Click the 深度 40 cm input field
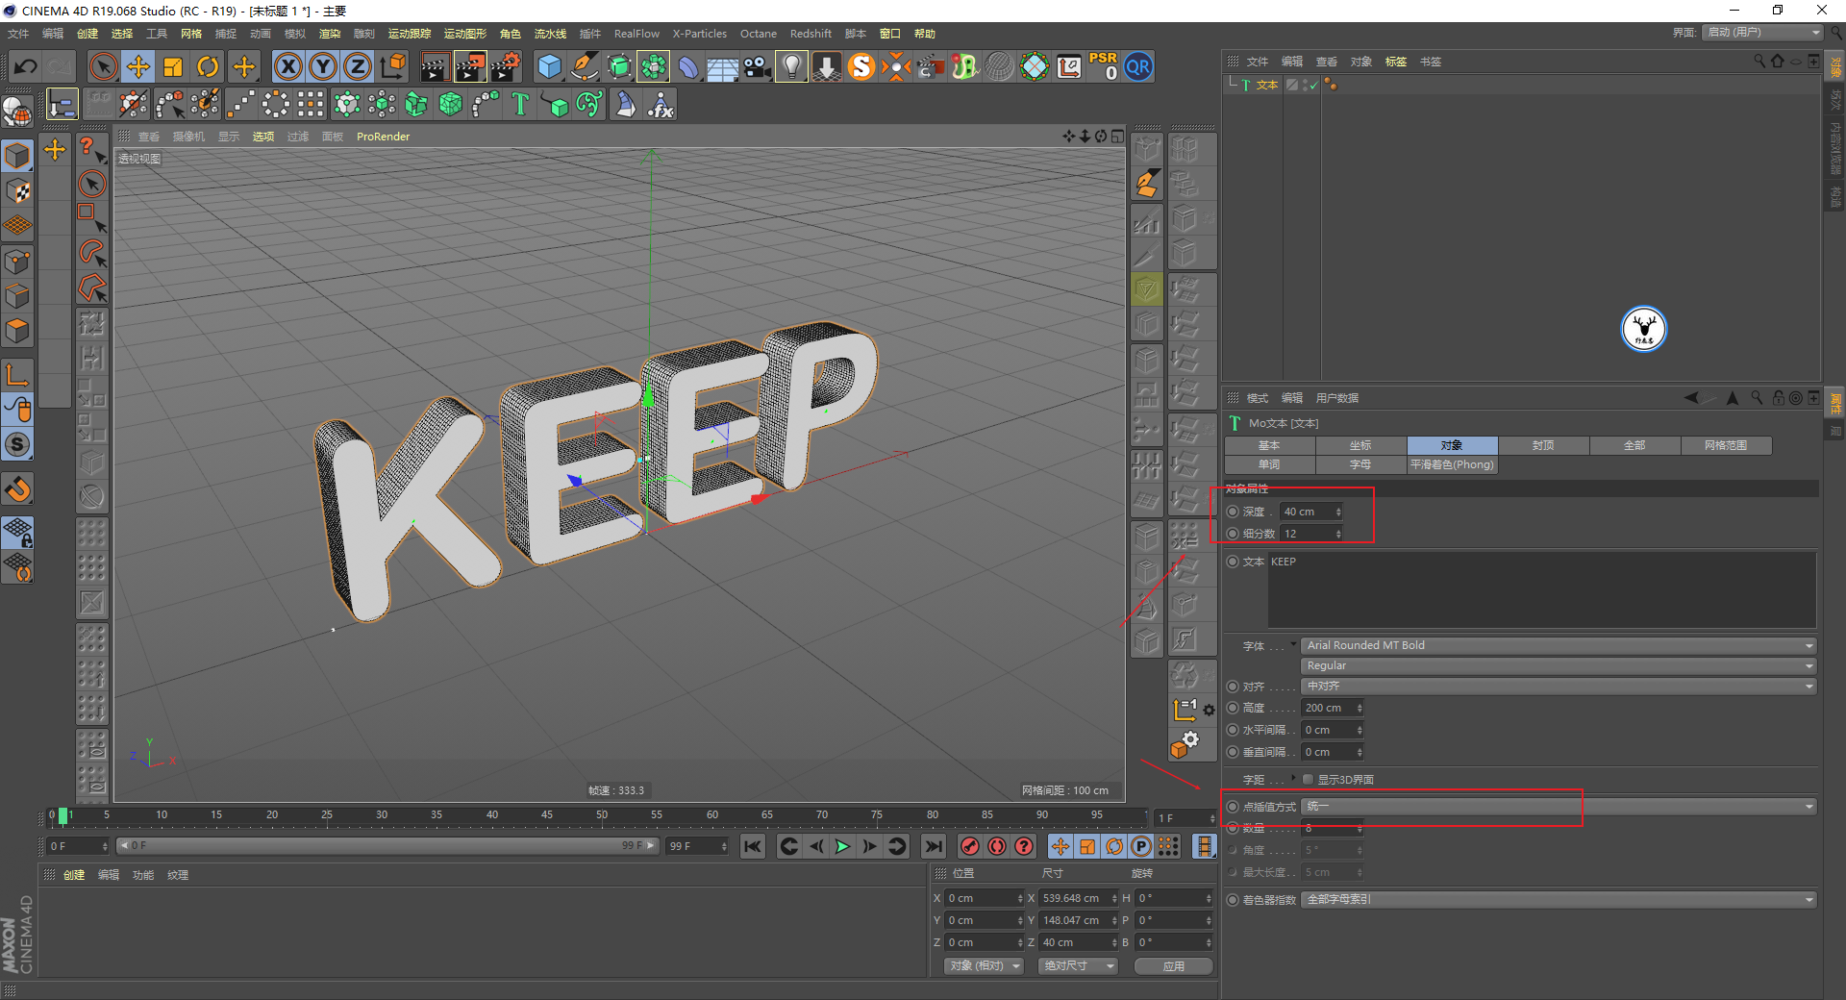 1311,512
